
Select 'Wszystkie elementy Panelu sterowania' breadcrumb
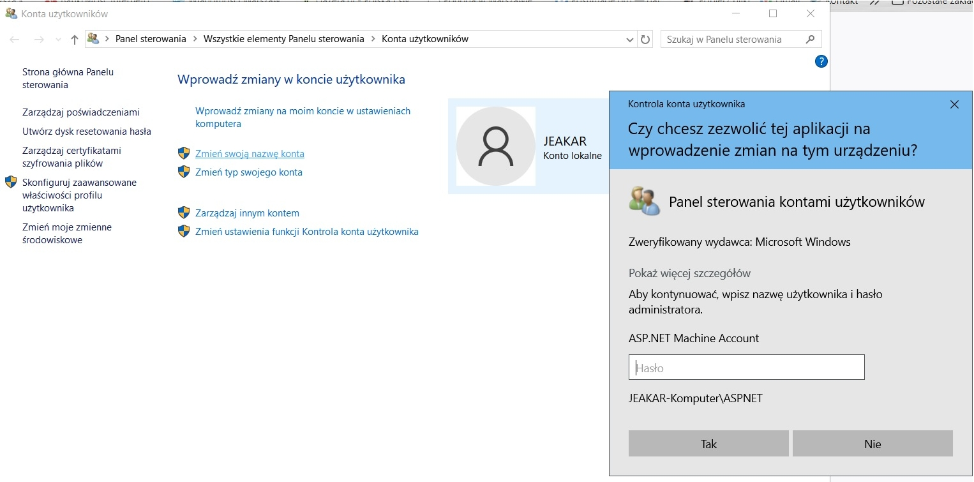(x=284, y=39)
